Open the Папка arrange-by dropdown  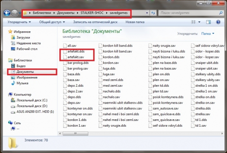pos(208,34)
